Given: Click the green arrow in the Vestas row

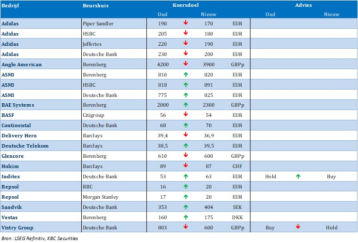Looking at the screenshot, I should pyautogui.click(x=185, y=217).
